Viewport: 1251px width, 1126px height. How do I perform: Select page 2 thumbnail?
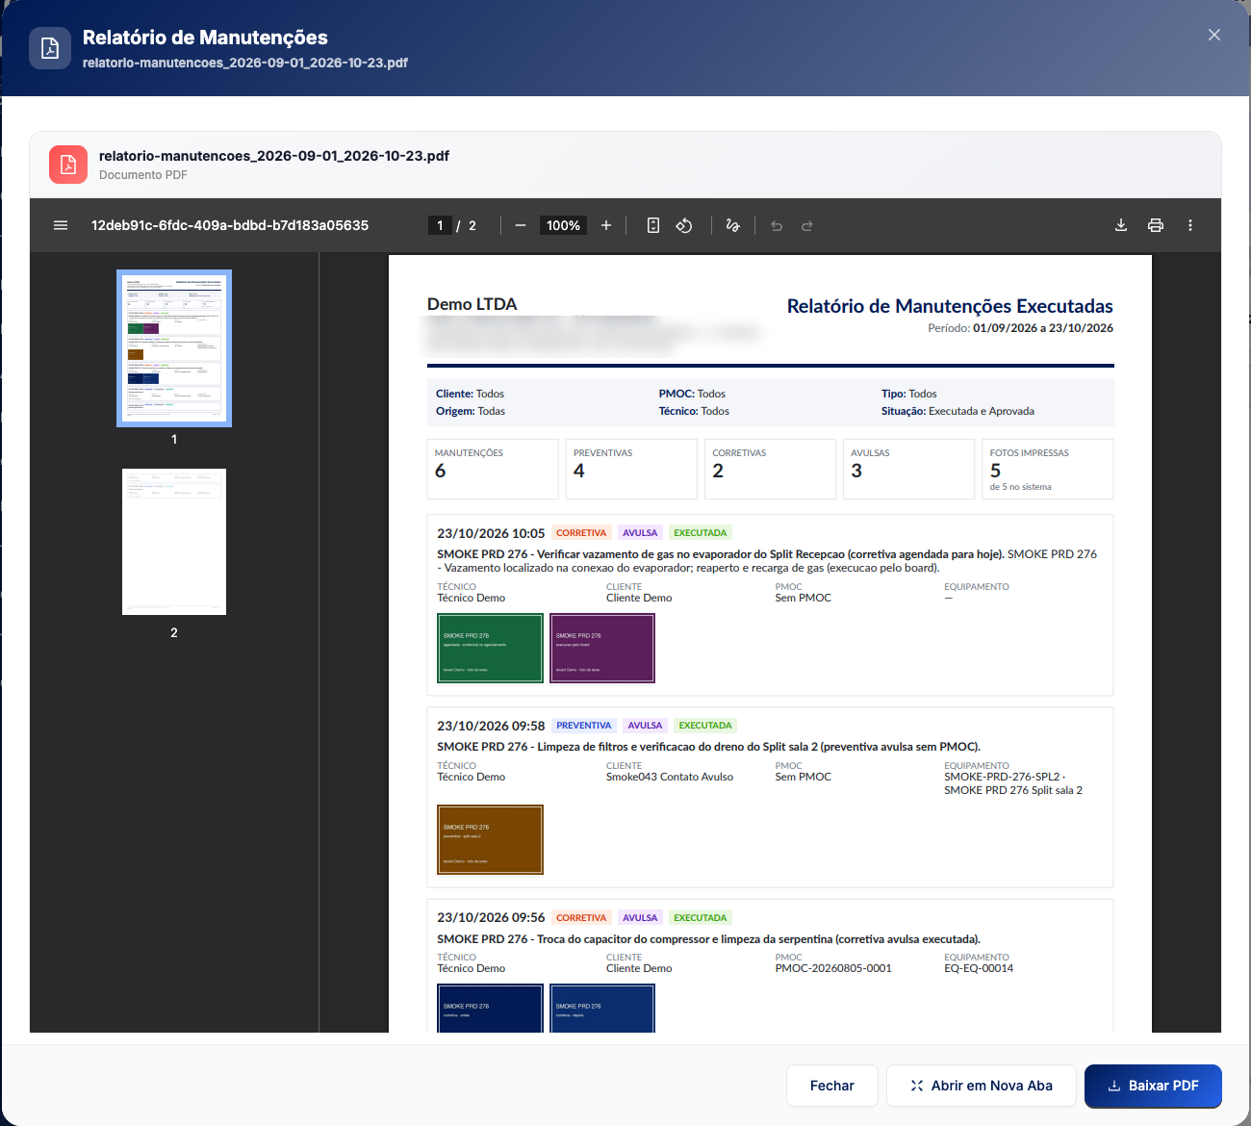[174, 542]
